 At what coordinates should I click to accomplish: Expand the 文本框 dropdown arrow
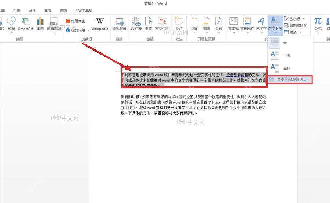[x=234, y=33]
